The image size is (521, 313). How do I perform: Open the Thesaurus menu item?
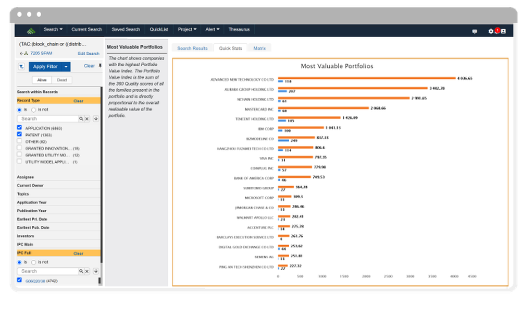(x=239, y=29)
